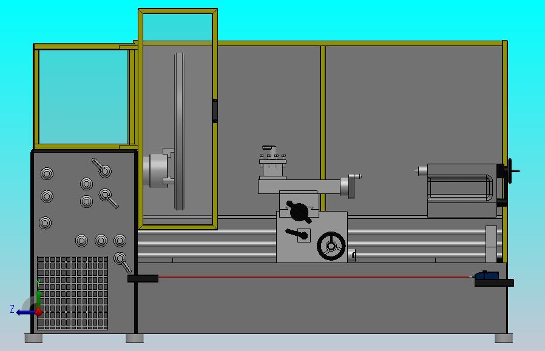The width and height of the screenshot is (545, 351).
Task: Click the machine foot under the far right corner
Action: 504,338
